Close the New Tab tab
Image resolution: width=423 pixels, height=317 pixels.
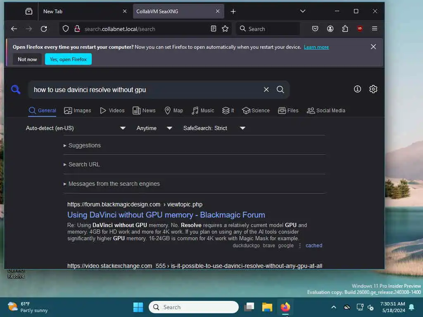coord(125,11)
